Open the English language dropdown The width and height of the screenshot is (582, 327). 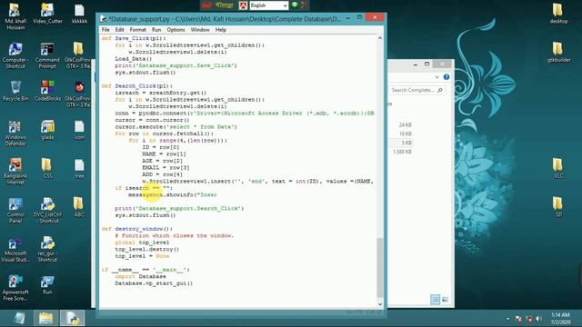point(269,5)
